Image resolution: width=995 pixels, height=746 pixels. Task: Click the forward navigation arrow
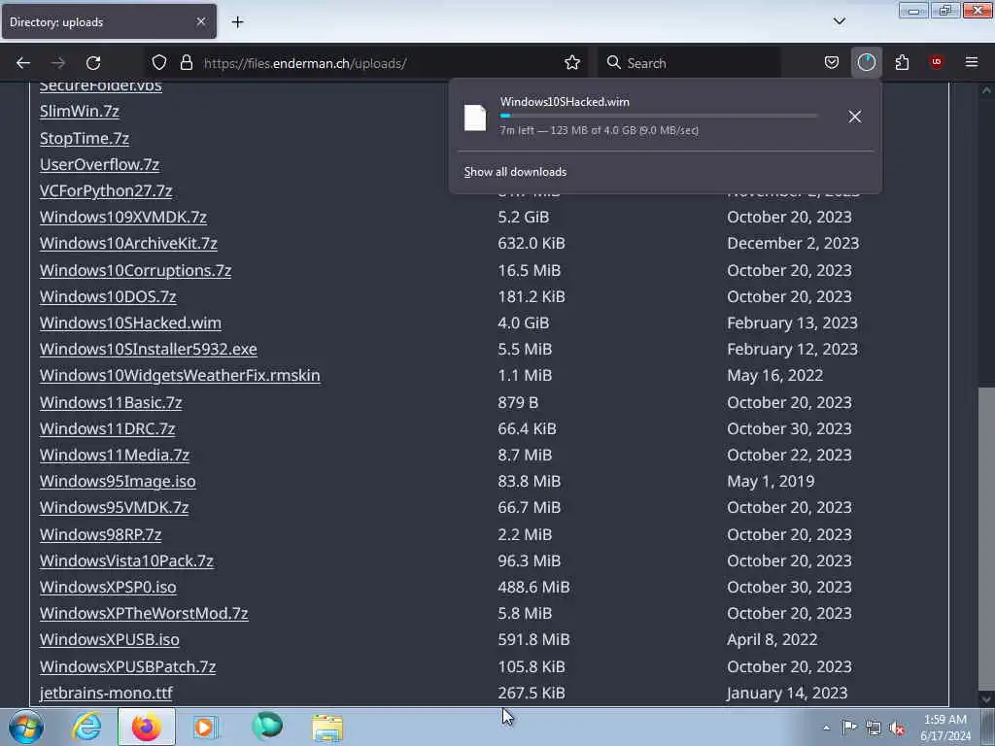(58, 63)
